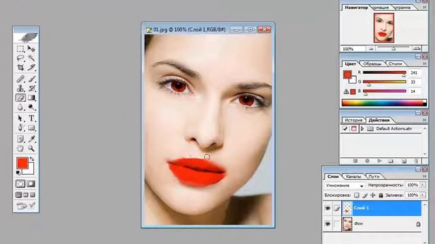Select the History Brush tool
Image resolution: width=435 pixels, height=244 pixels.
tap(31, 88)
